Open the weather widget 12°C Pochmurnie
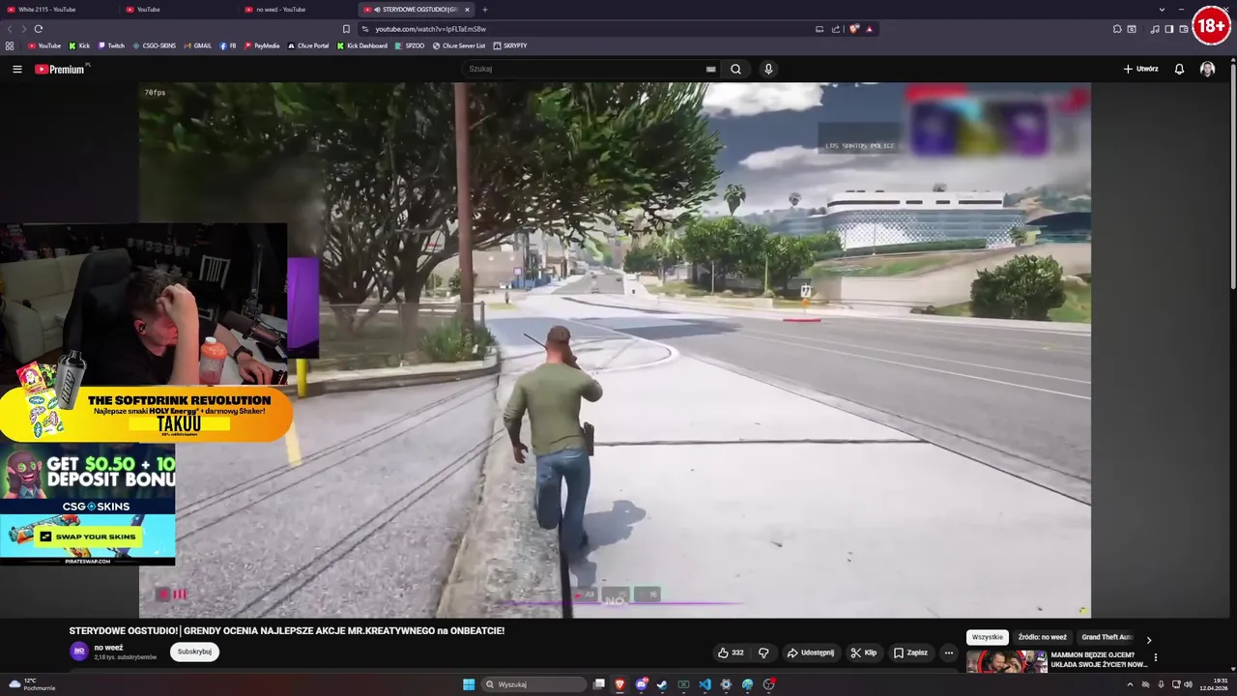The width and height of the screenshot is (1237, 696). [x=32, y=684]
